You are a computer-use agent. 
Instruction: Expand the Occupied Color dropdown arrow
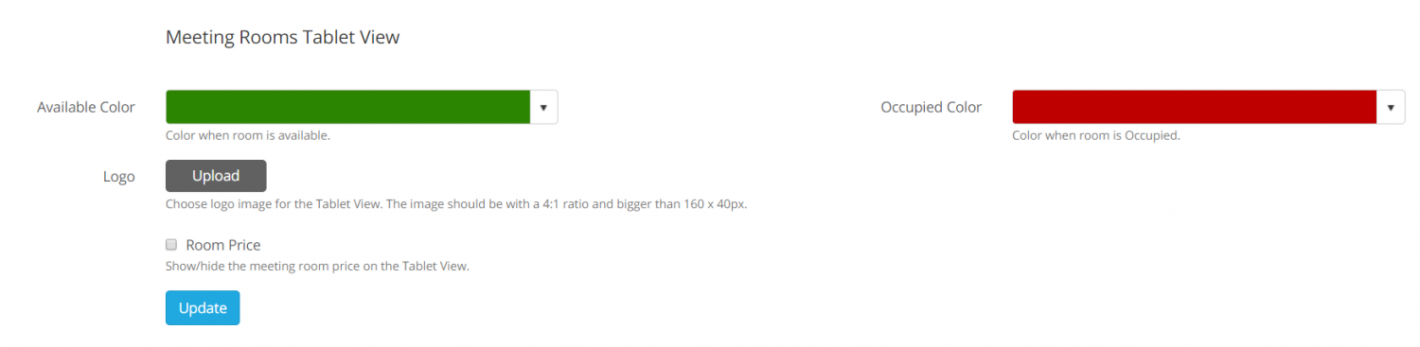(1390, 107)
